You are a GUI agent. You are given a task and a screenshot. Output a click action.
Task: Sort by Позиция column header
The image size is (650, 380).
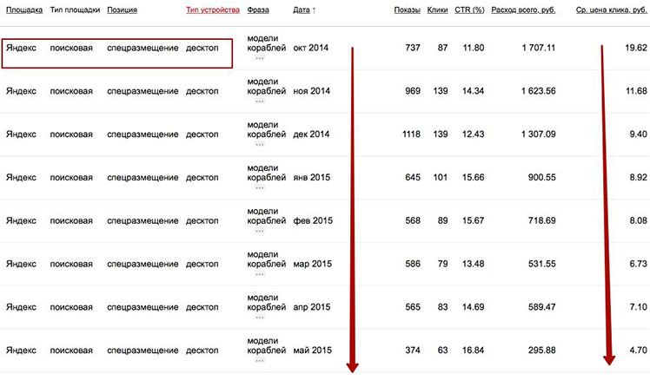122,10
